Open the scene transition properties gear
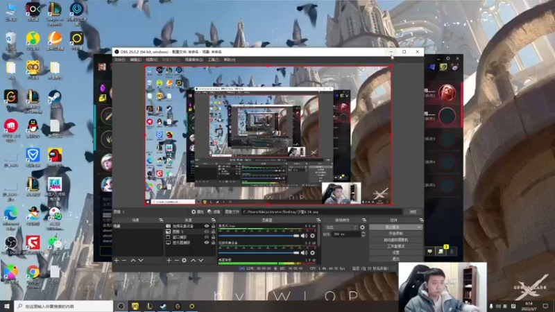This screenshot has height=312, width=555. (362, 227)
